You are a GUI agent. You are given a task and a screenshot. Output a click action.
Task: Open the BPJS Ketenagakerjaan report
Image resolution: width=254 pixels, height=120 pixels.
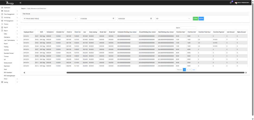[x=9, y=76]
